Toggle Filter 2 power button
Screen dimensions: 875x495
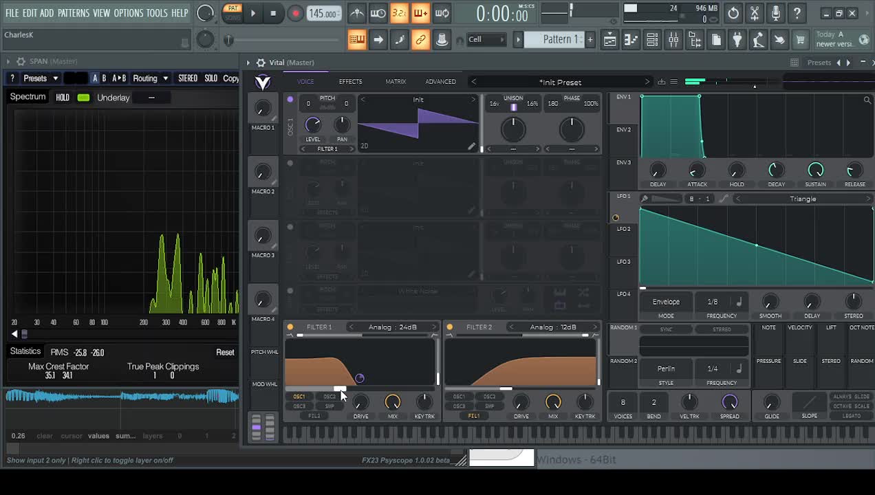point(449,327)
